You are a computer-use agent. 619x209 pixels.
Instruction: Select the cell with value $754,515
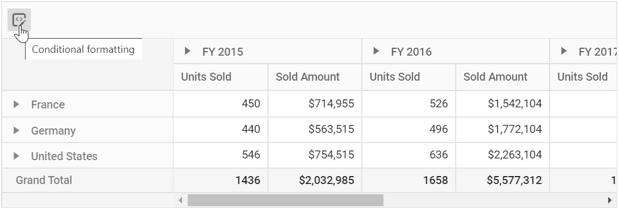pos(315,156)
